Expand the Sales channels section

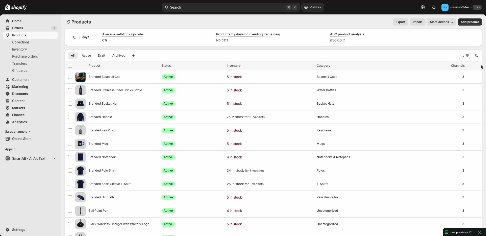pyautogui.click(x=17, y=131)
